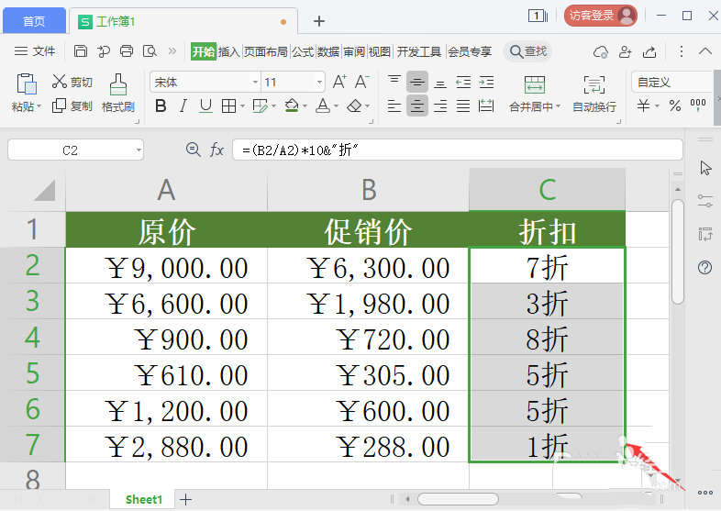The height and width of the screenshot is (511, 721).
Task: Open the number format 自定义 dropdown
Action: [672, 83]
